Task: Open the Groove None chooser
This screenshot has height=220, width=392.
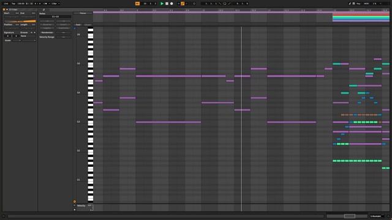Action: pyautogui.click(x=28, y=36)
